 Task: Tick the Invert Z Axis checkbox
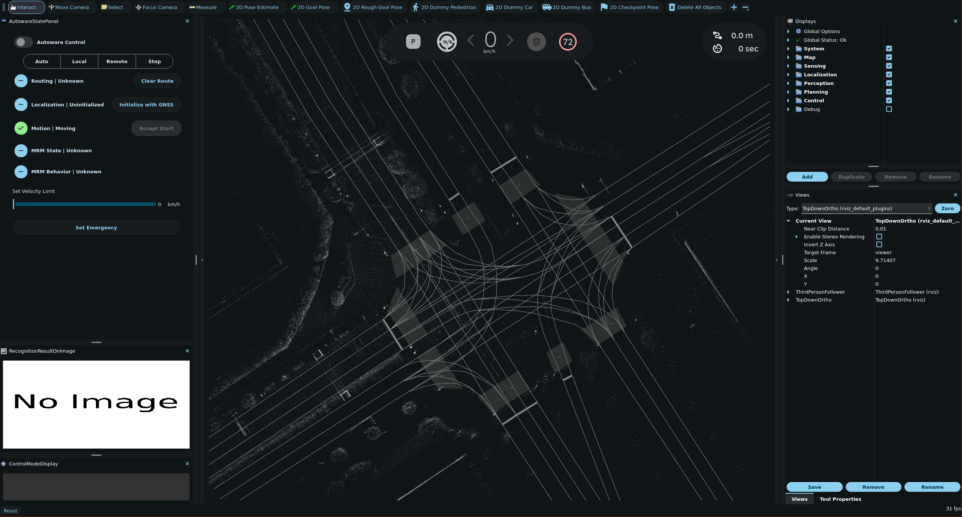click(879, 244)
